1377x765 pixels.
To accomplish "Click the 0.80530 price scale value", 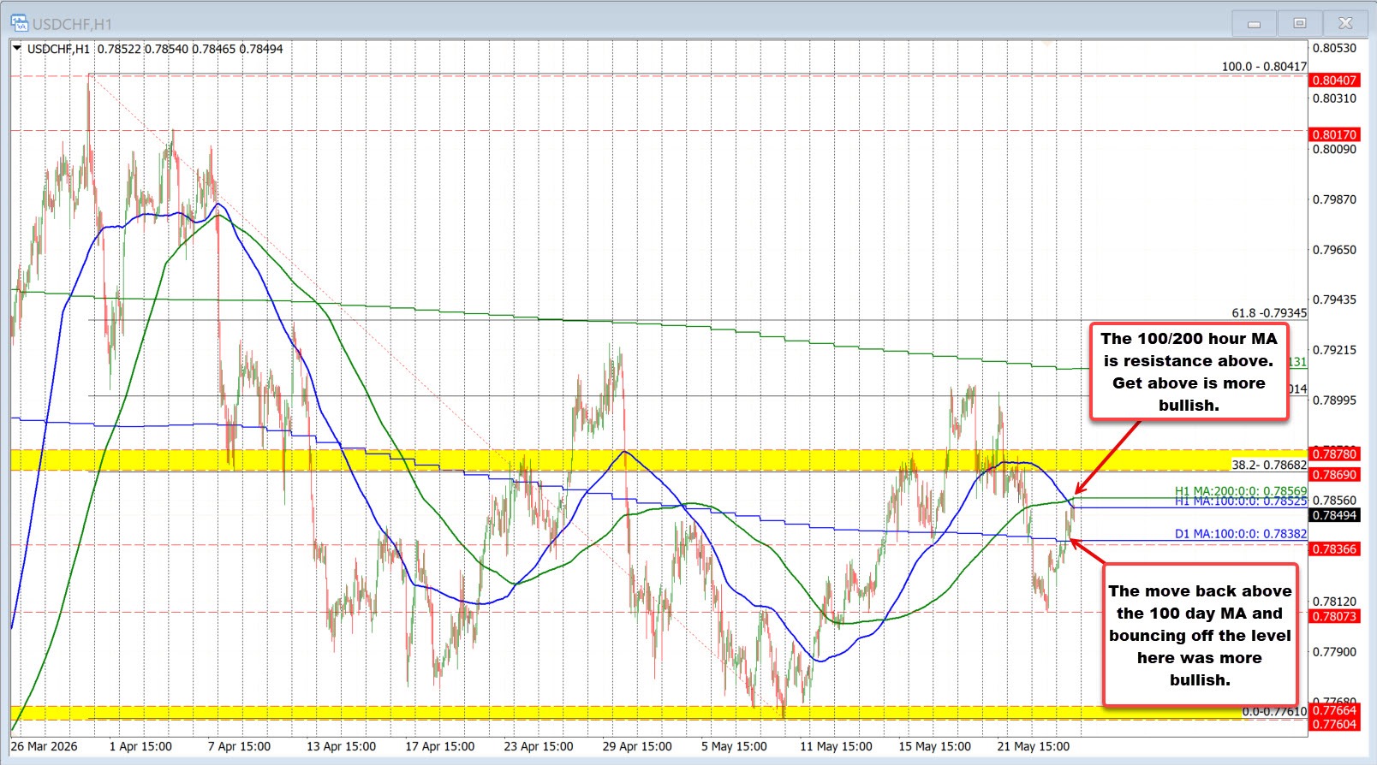I will [x=1334, y=48].
